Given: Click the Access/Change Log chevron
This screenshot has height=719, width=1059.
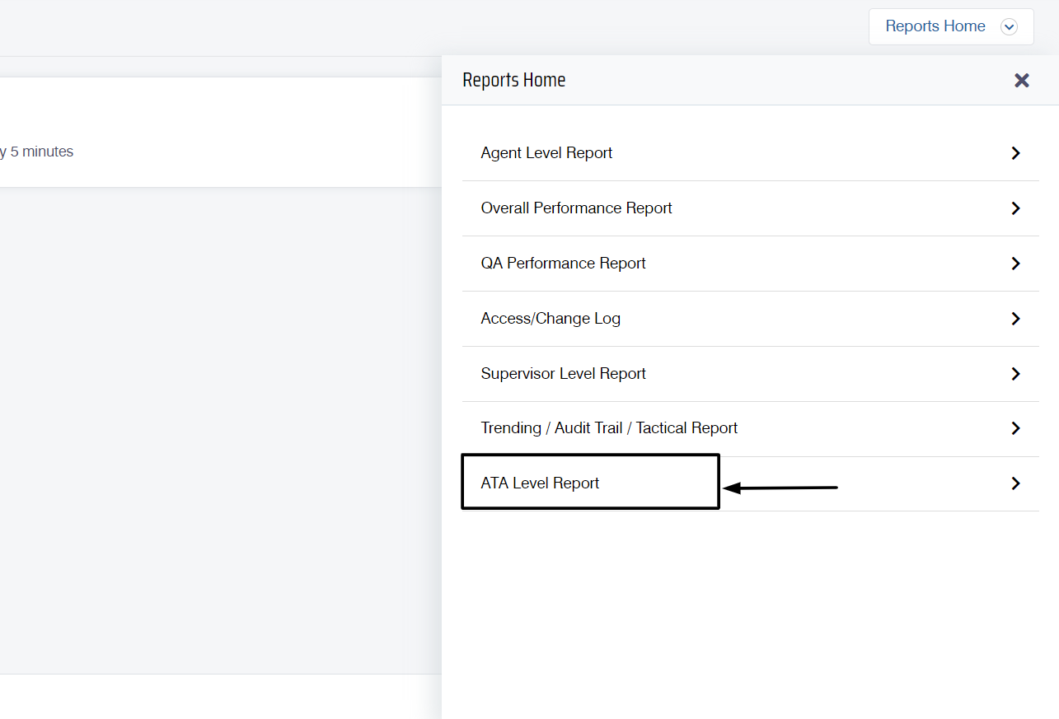Looking at the screenshot, I should coord(1015,319).
